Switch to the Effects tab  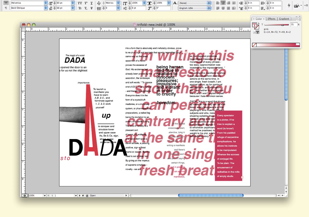pos(271,19)
